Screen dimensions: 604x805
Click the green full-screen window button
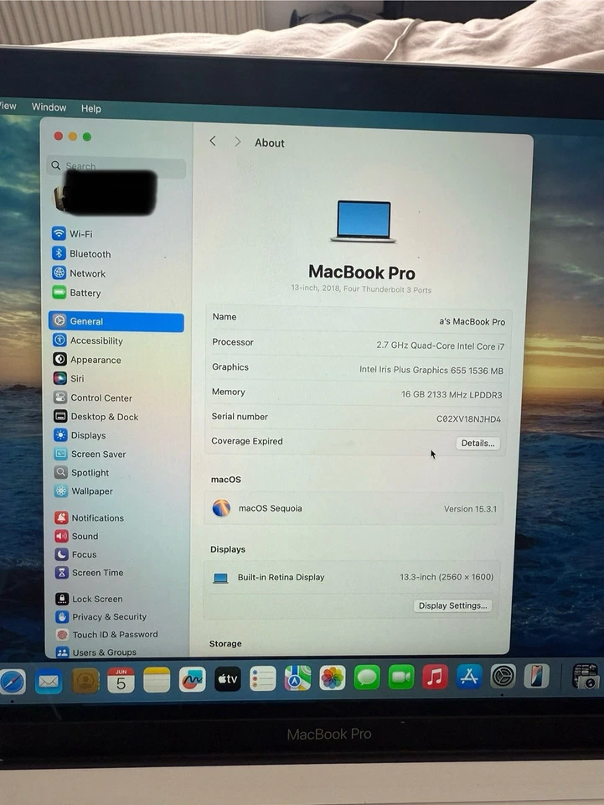[x=87, y=137]
